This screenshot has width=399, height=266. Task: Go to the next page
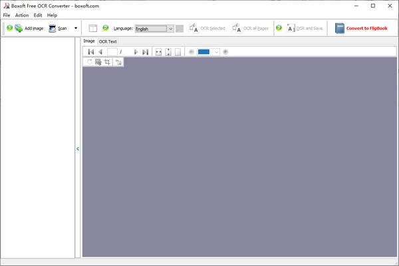136,52
